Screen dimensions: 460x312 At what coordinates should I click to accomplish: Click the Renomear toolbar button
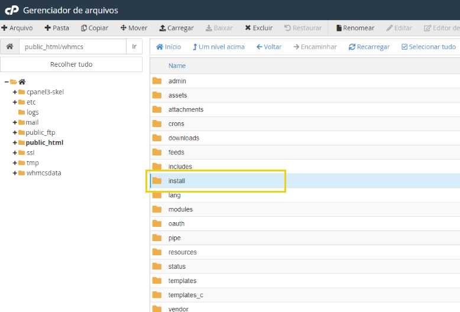[x=355, y=28]
